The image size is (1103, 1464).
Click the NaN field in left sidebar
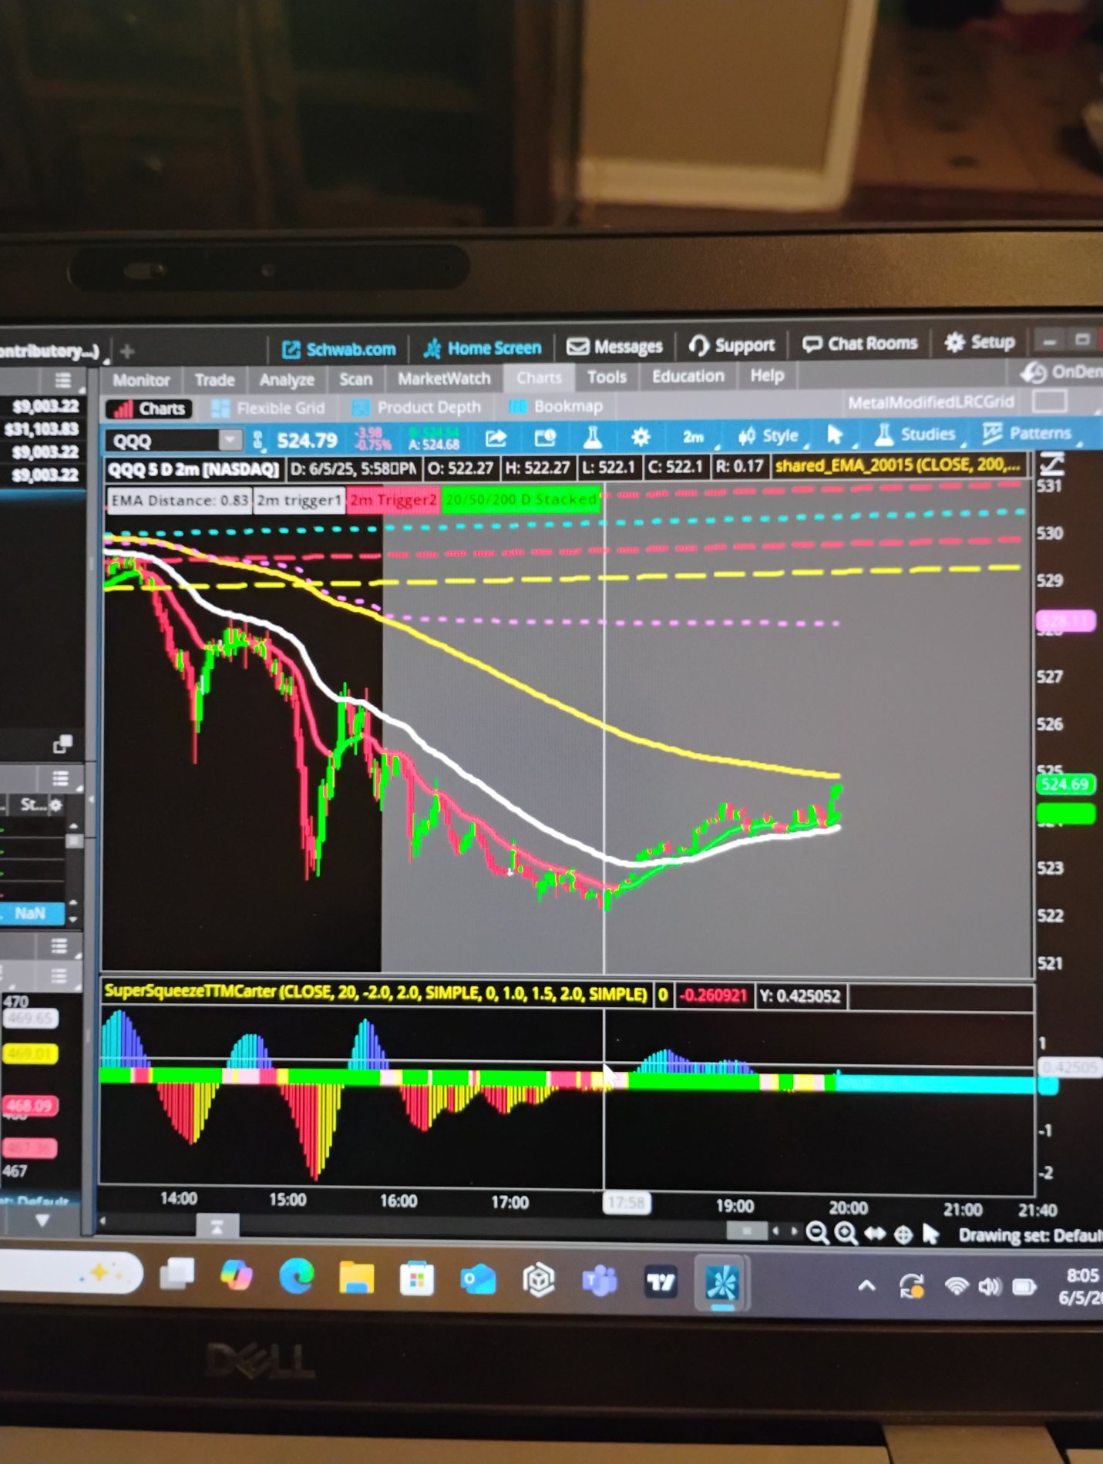[x=31, y=913]
